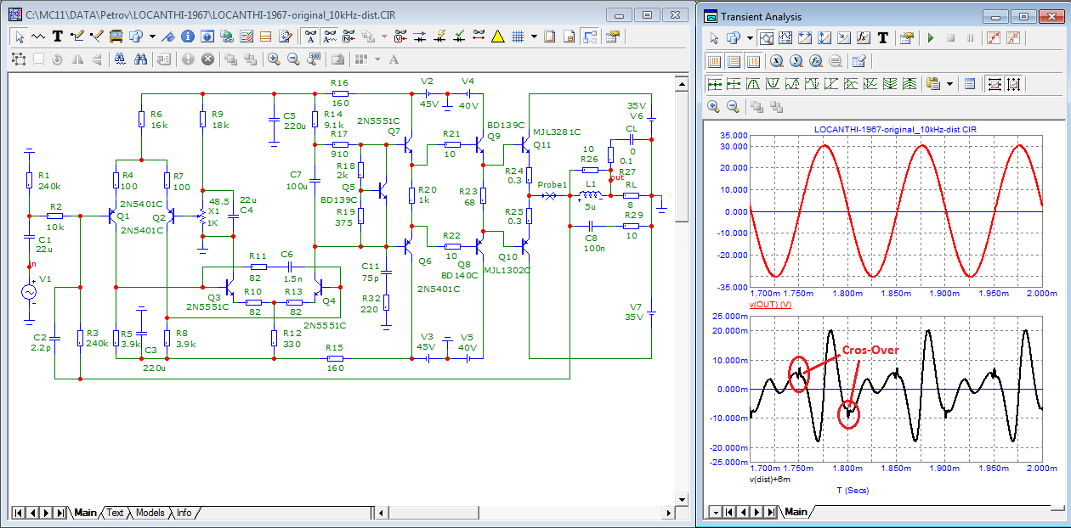The image size is (1071, 528).
Task: Open dropdown next to clipboard icon
Action: [949, 84]
